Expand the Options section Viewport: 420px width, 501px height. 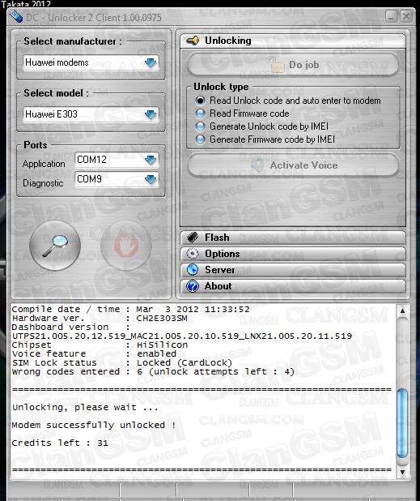[293, 254]
